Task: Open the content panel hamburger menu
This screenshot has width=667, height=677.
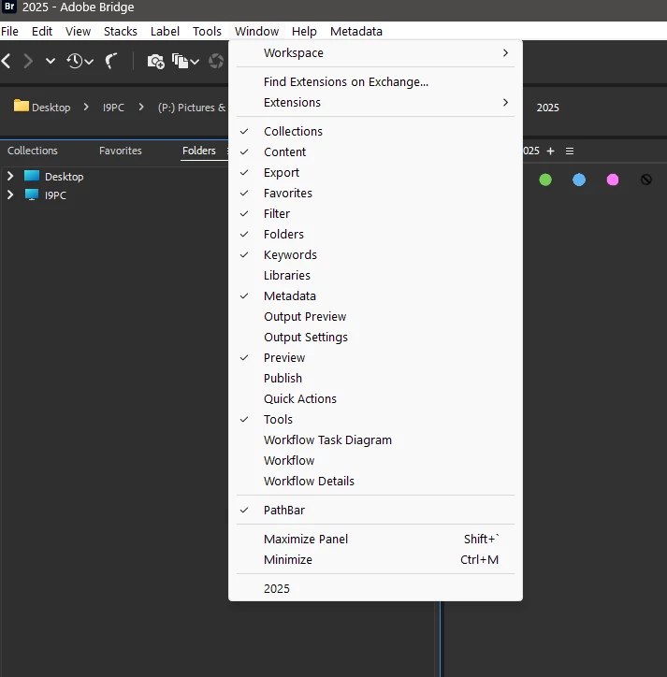Action: point(570,151)
